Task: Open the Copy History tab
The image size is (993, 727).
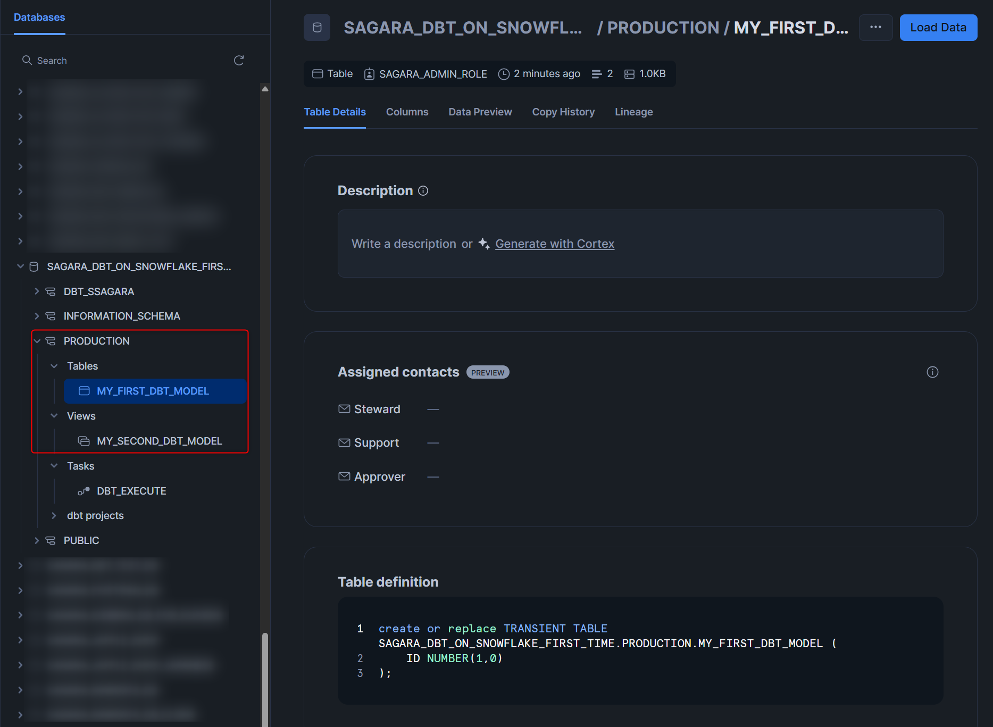Action: [563, 112]
